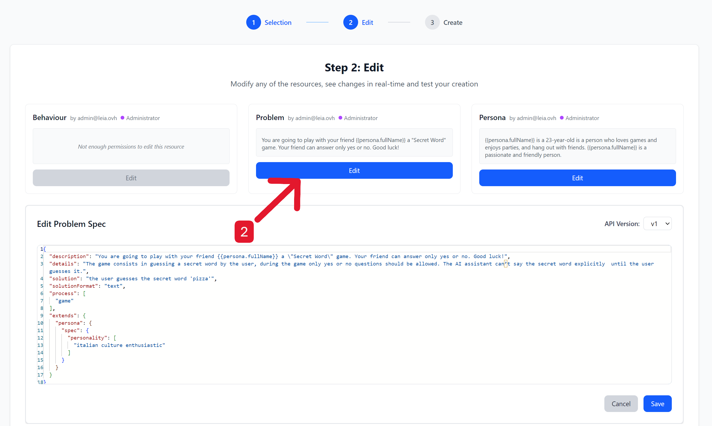The width and height of the screenshot is (712, 426).
Task: Click Edit on the Persona card
Action: click(x=577, y=178)
